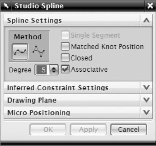Click the Spline Settings header label
This screenshot has width=156, height=146.
pos(34,21)
